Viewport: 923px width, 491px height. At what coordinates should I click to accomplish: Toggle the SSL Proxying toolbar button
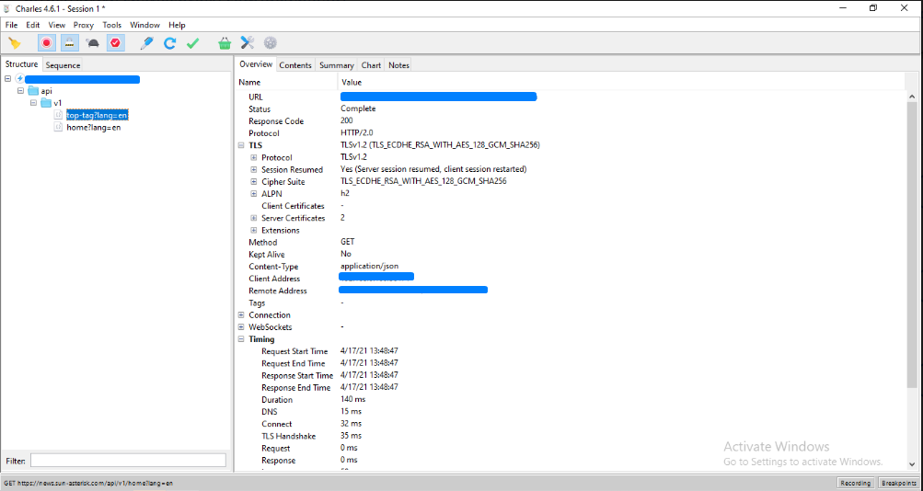(69, 43)
